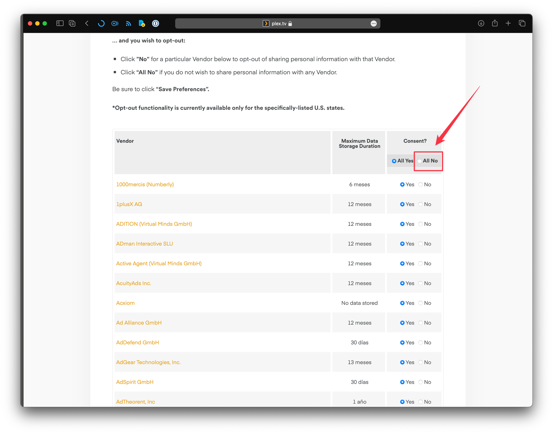This screenshot has width=553, height=434.
Task: Click the Consent? column header
Action: [415, 141]
